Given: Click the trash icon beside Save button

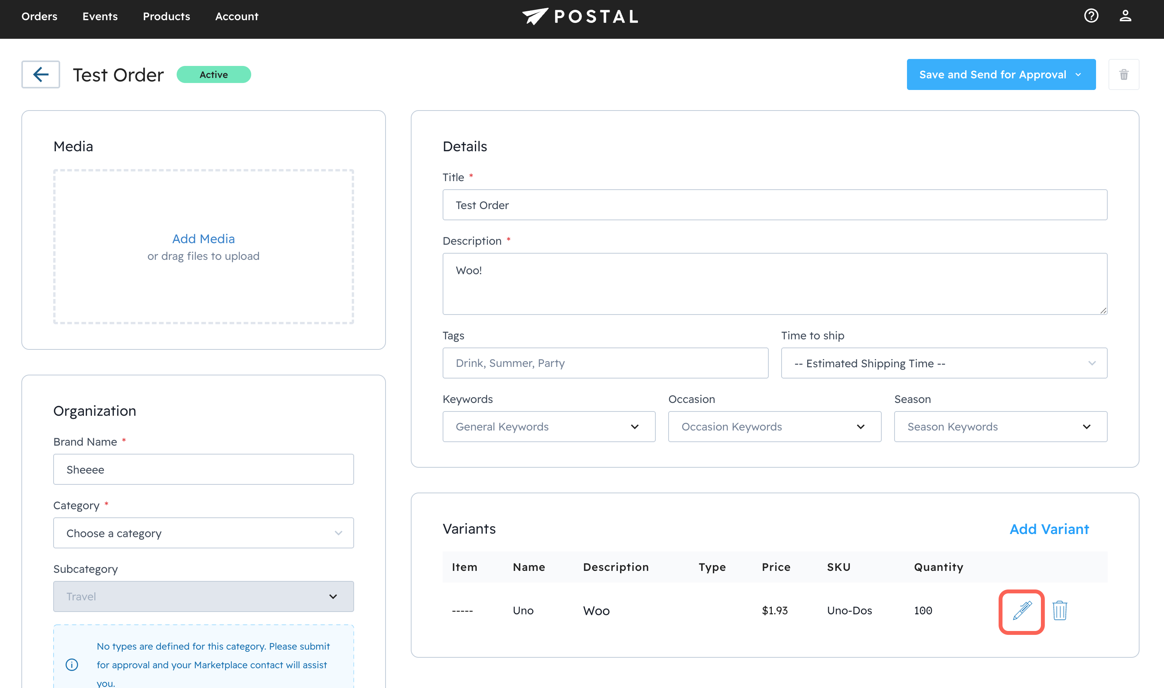Looking at the screenshot, I should [1123, 74].
